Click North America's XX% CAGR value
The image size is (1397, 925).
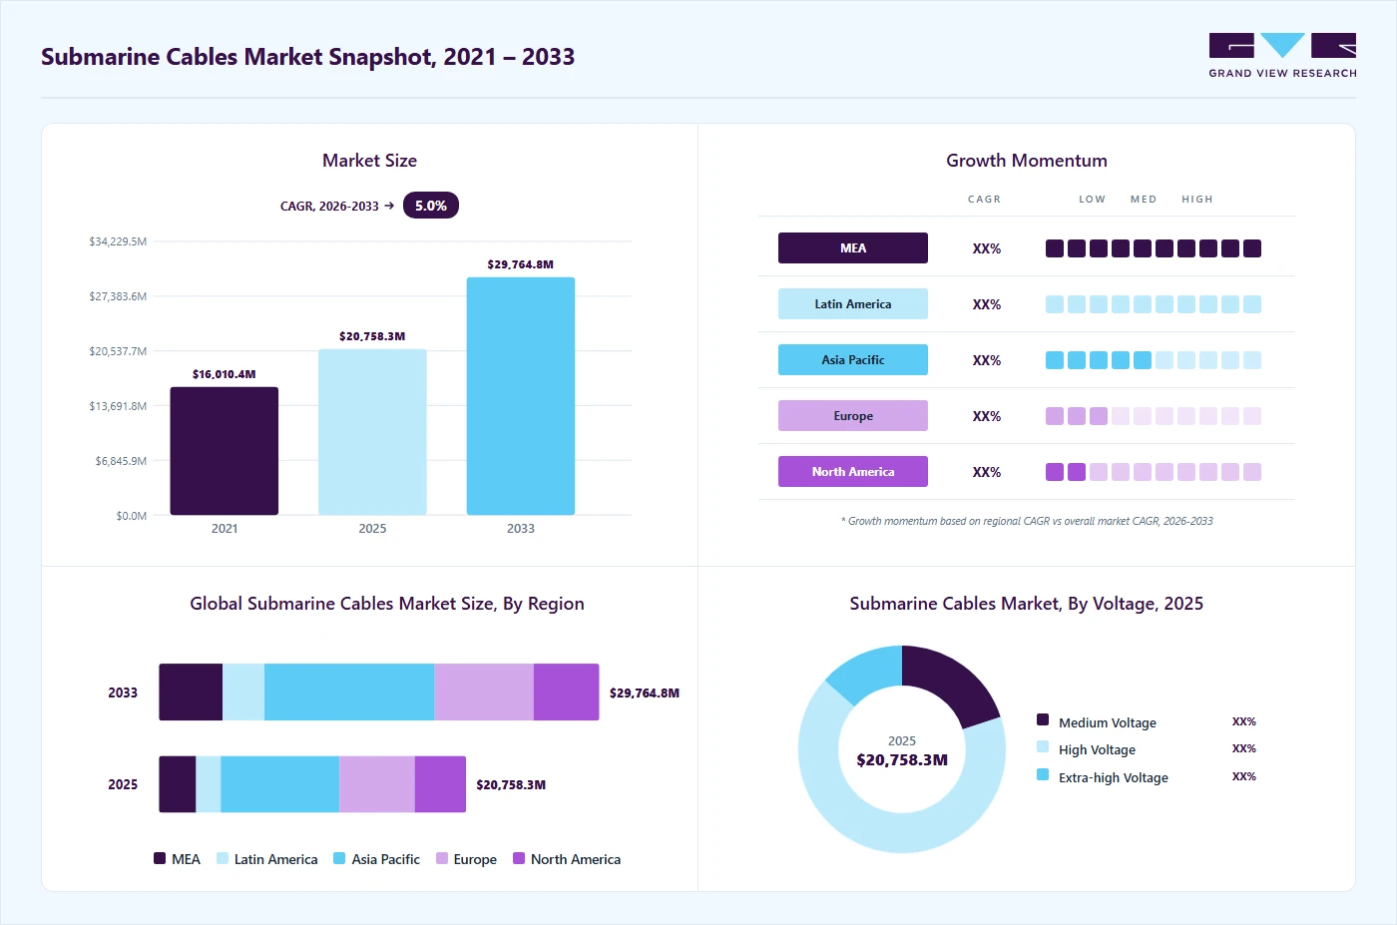point(987,472)
